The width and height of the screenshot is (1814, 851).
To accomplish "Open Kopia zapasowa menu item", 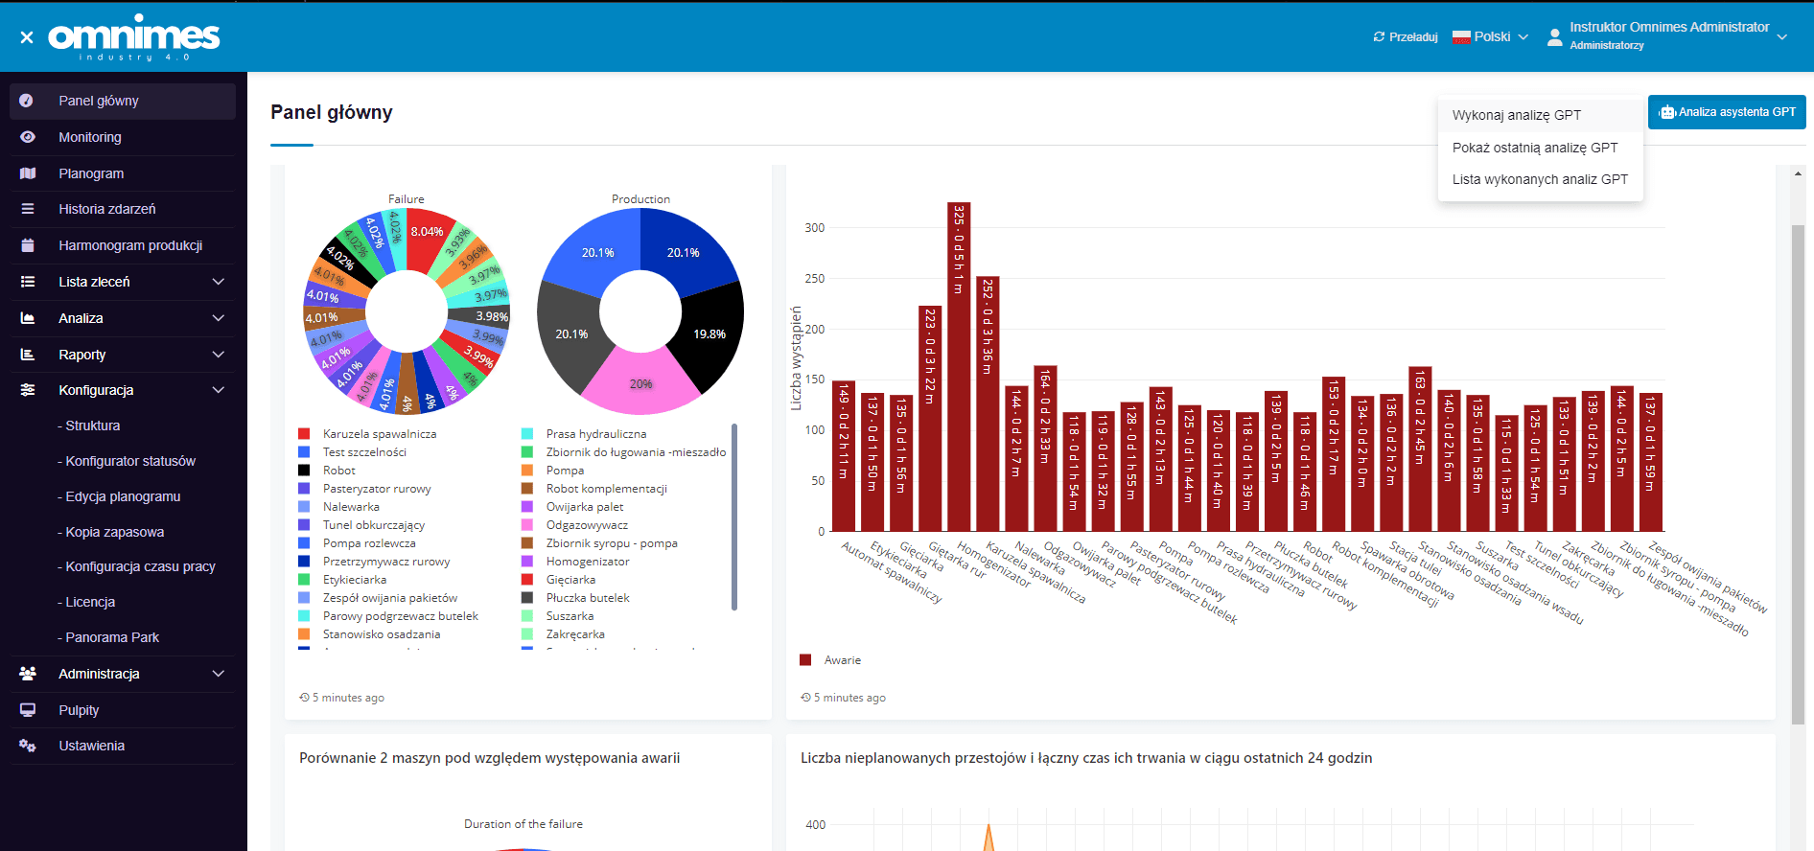I will (114, 532).
